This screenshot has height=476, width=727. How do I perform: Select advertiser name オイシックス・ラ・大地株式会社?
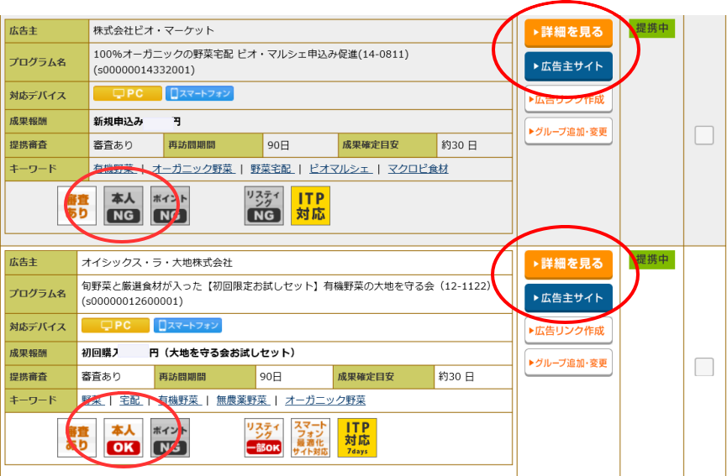click(157, 263)
